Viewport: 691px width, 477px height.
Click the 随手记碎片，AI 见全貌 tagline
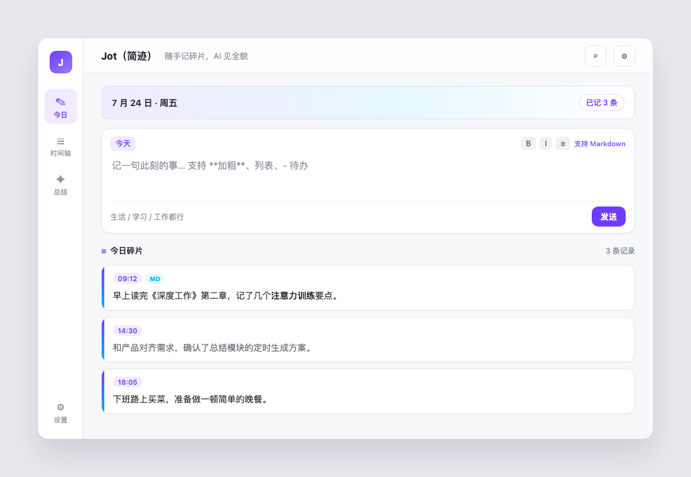206,56
